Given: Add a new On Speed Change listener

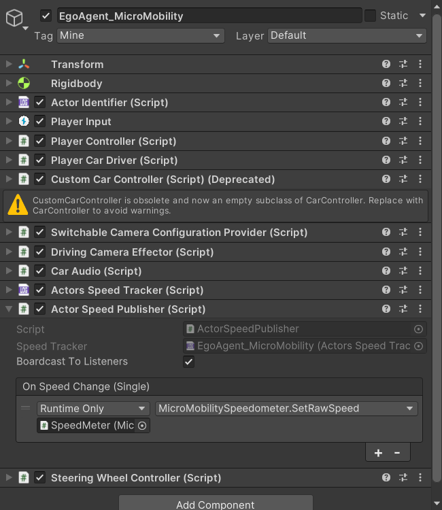Looking at the screenshot, I should pos(378,453).
